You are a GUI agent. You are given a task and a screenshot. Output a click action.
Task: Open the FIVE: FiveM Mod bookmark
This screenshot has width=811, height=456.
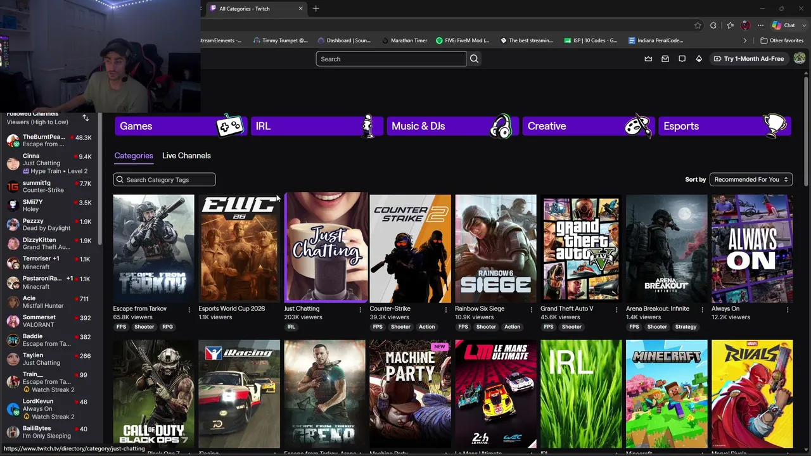pyautogui.click(x=463, y=41)
